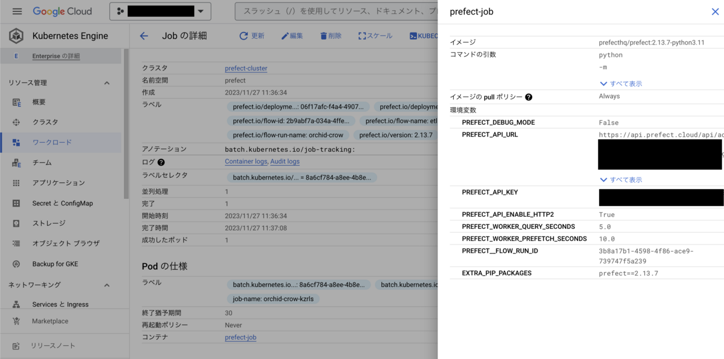The image size is (724, 359).
Task: Open チーム in the sidebar
Action: coord(42,163)
